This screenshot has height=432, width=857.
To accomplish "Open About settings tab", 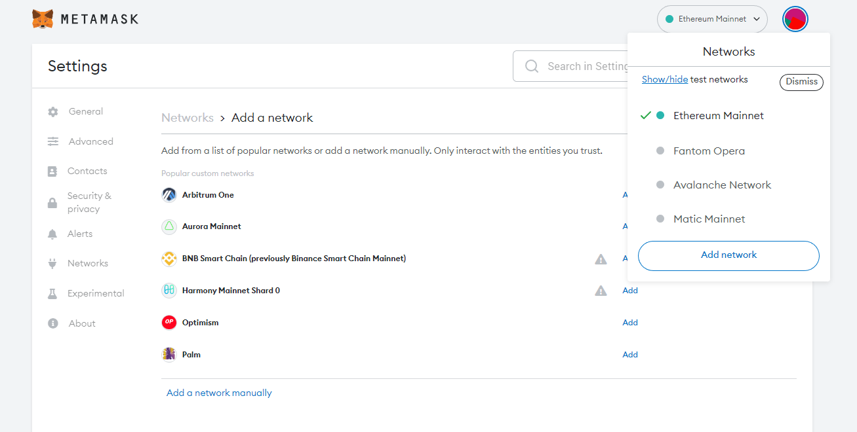I will (x=82, y=323).
